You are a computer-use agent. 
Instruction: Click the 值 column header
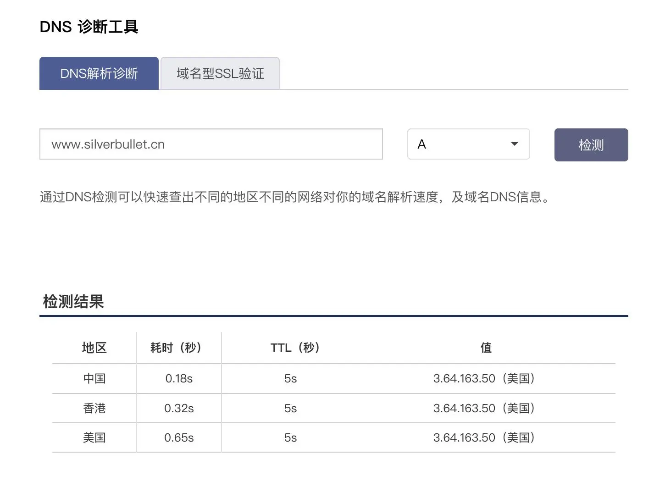[x=486, y=348]
